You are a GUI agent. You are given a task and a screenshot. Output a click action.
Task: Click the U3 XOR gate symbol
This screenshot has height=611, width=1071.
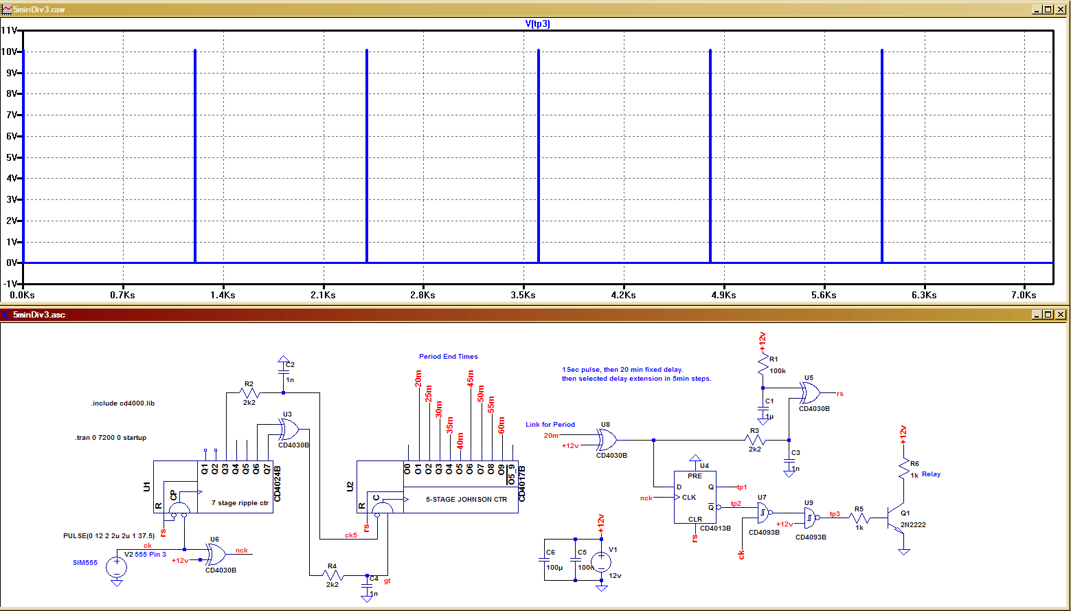coord(289,430)
